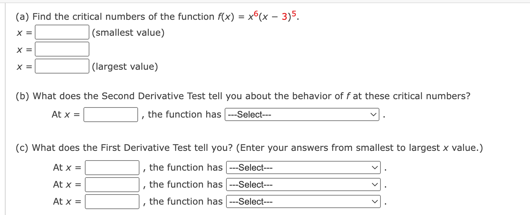Focus second First Derivative Test x field
The image size is (530, 215).
(x=112, y=184)
